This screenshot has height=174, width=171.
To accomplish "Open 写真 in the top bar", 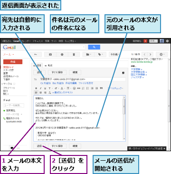I will (47, 41).
